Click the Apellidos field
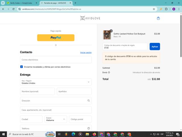Screen dimensions: 182x137 [74, 91]
